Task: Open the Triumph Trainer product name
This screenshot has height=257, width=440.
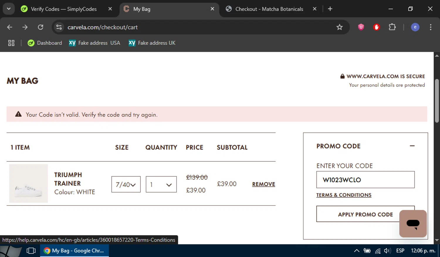Action: coord(68,179)
